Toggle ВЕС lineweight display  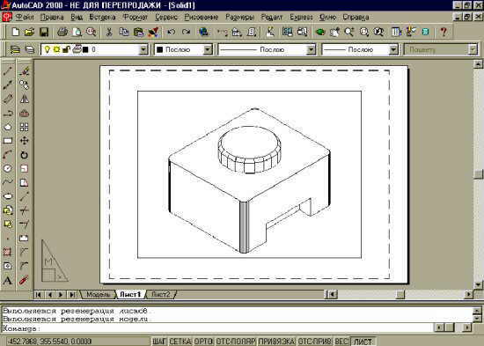coord(341,342)
